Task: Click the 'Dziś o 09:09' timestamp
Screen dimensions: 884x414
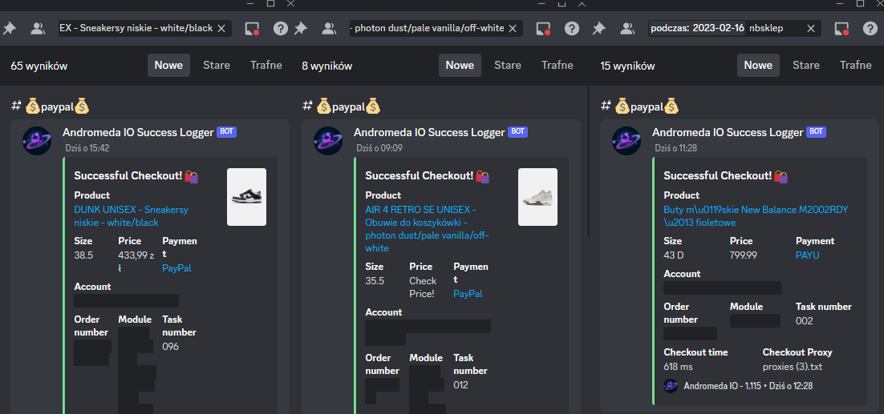Action: point(379,148)
